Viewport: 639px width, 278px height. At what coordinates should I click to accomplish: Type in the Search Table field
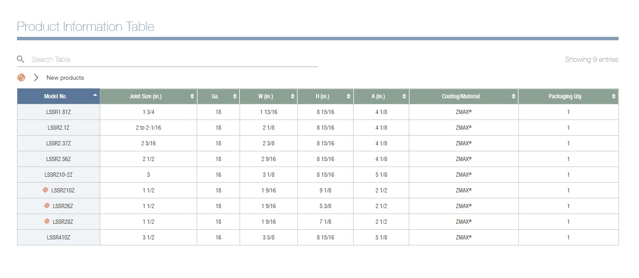tap(170, 59)
